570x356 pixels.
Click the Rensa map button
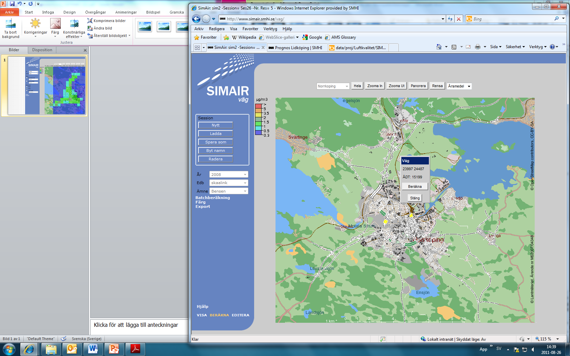tap(437, 86)
